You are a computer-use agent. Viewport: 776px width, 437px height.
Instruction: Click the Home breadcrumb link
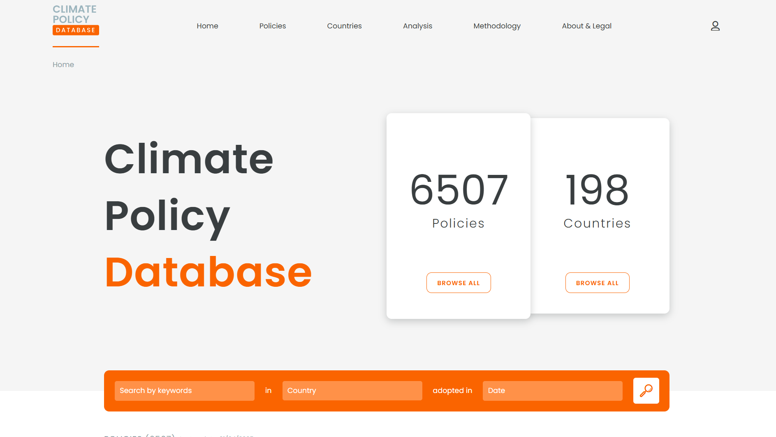[63, 65]
